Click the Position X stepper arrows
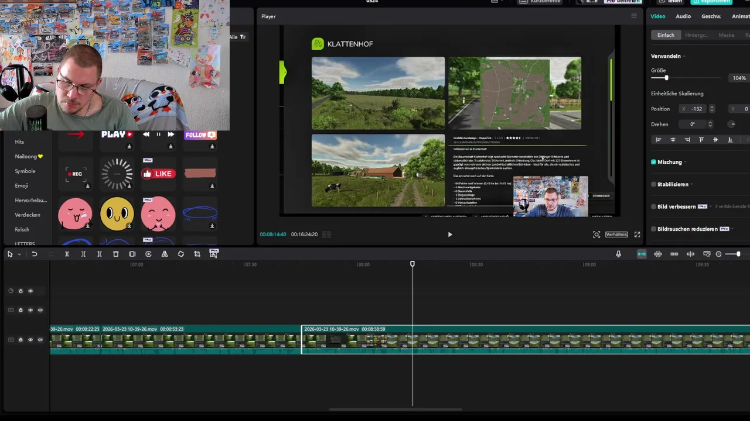 click(712, 109)
